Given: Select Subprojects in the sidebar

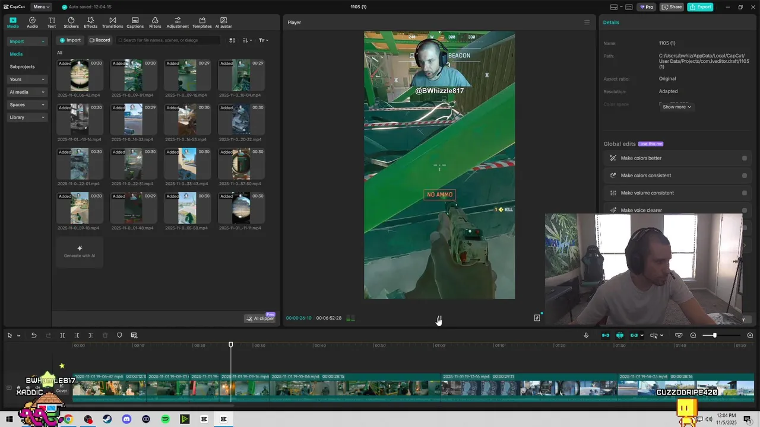Looking at the screenshot, I should coord(22,67).
